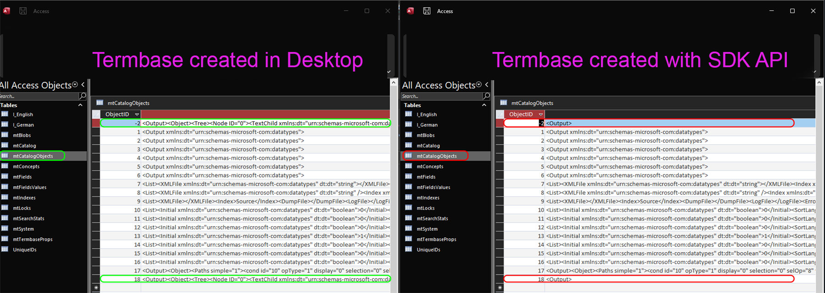Image resolution: width=825 pixels, height=293 pixels.
Task: Maximize the right Access window
Action: click(792, 11)
